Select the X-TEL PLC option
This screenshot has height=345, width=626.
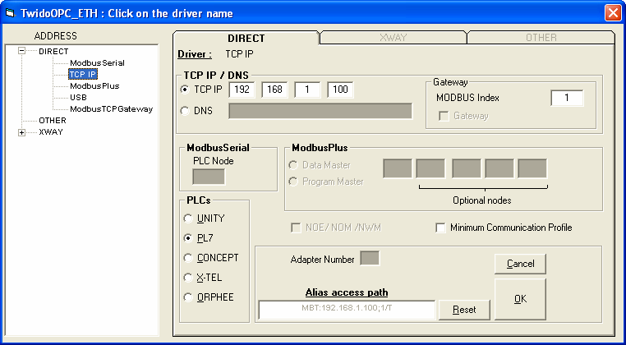pos(187,278)
